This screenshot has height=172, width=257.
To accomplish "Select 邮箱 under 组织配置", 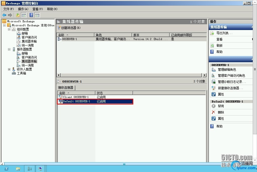I will [x=25, y=33].
